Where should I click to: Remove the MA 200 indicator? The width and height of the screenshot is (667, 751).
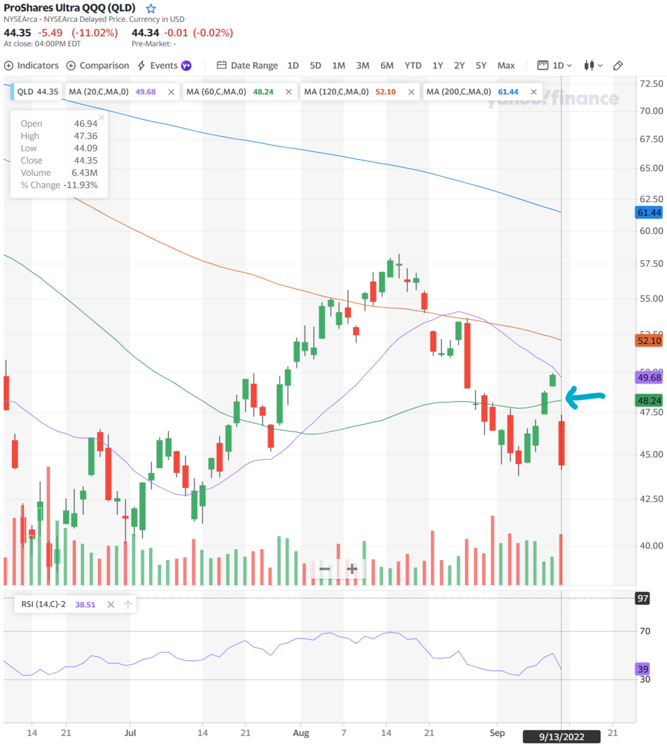click(x=534, y=92)
